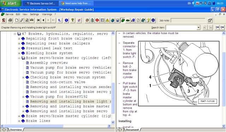Image resolution: width=226 pixels, height=132 pixels.
Task: Switch to 'Need some help from ...' taskbar window
Action: click(x=76, y=3)
